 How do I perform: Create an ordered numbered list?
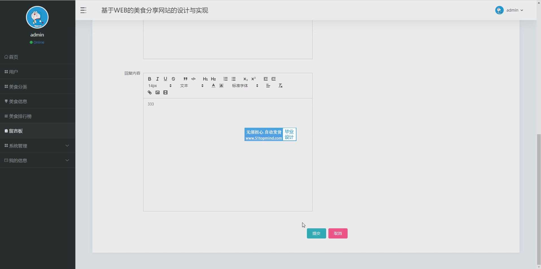point(226,79)
